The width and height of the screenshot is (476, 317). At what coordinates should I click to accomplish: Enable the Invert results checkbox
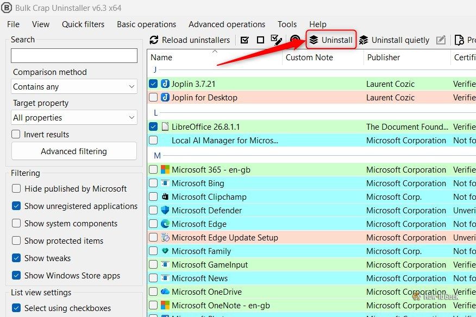[16, 134]
